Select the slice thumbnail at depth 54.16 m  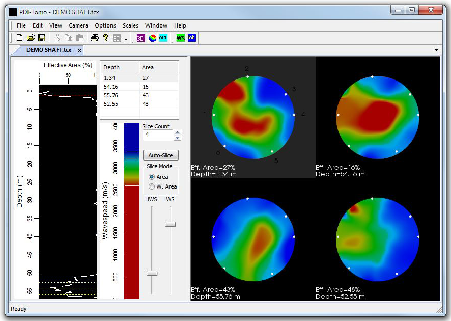377,117
